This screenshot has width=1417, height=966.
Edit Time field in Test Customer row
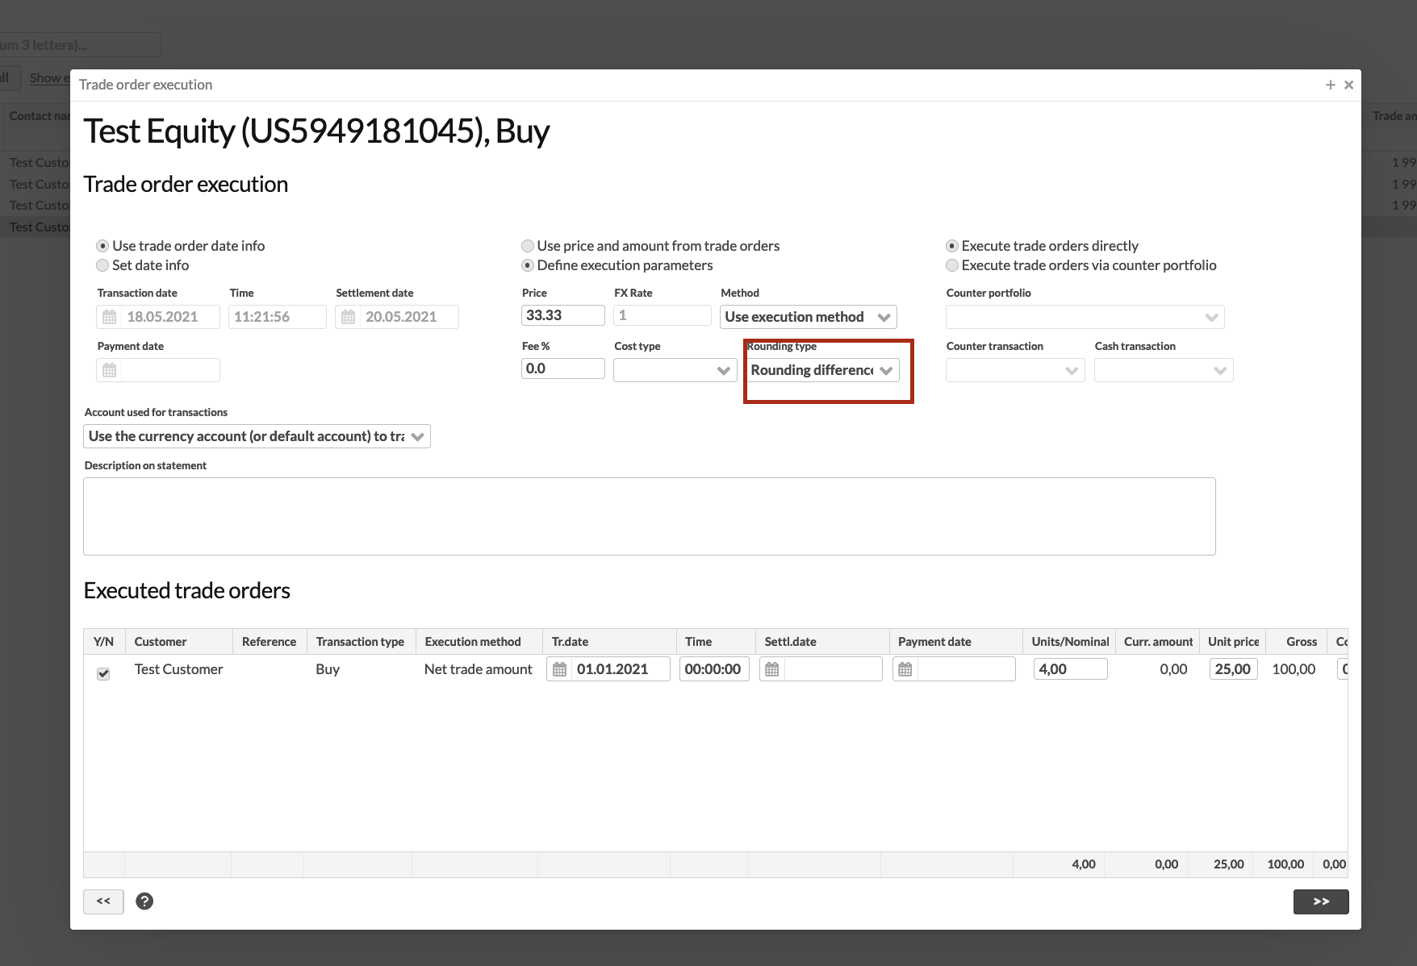coord(714,669)
